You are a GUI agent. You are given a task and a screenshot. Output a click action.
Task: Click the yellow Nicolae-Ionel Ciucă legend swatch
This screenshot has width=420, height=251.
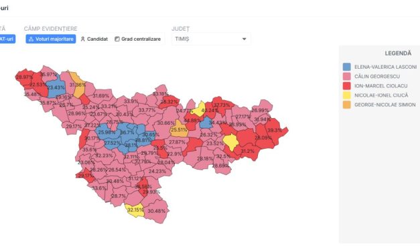[346, 95]
